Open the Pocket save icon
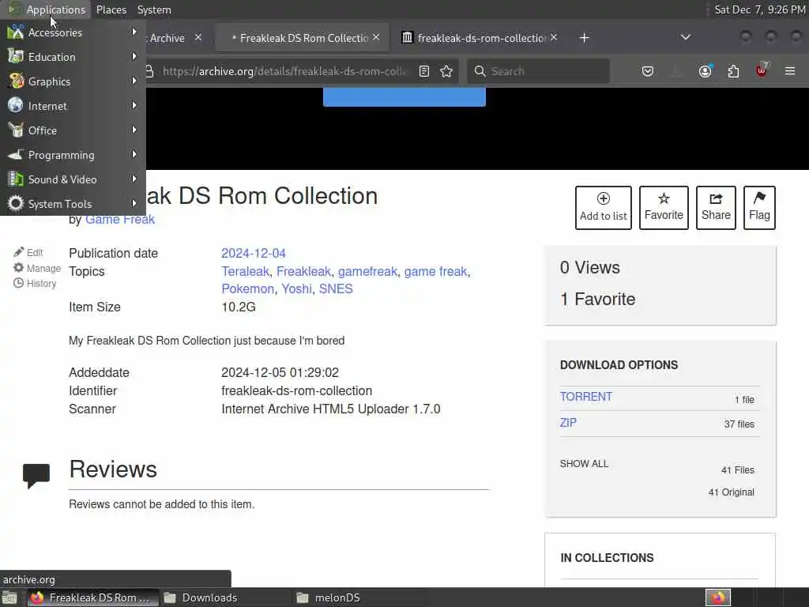809x607 pixels. [x=648, y=71]
